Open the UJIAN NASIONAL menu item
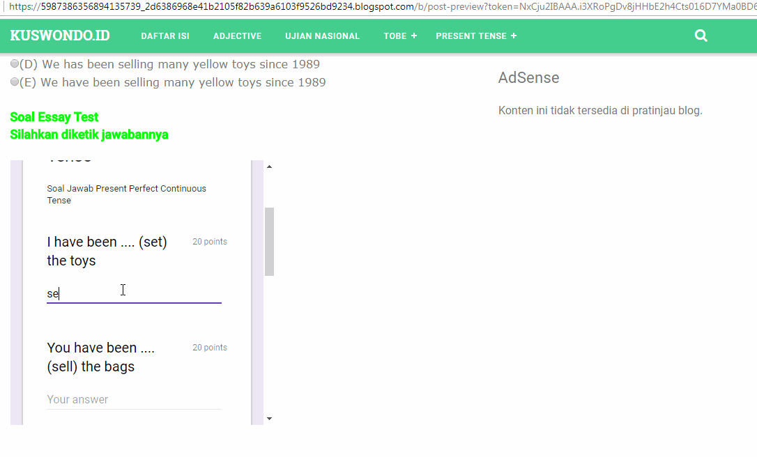 point(323,36)
